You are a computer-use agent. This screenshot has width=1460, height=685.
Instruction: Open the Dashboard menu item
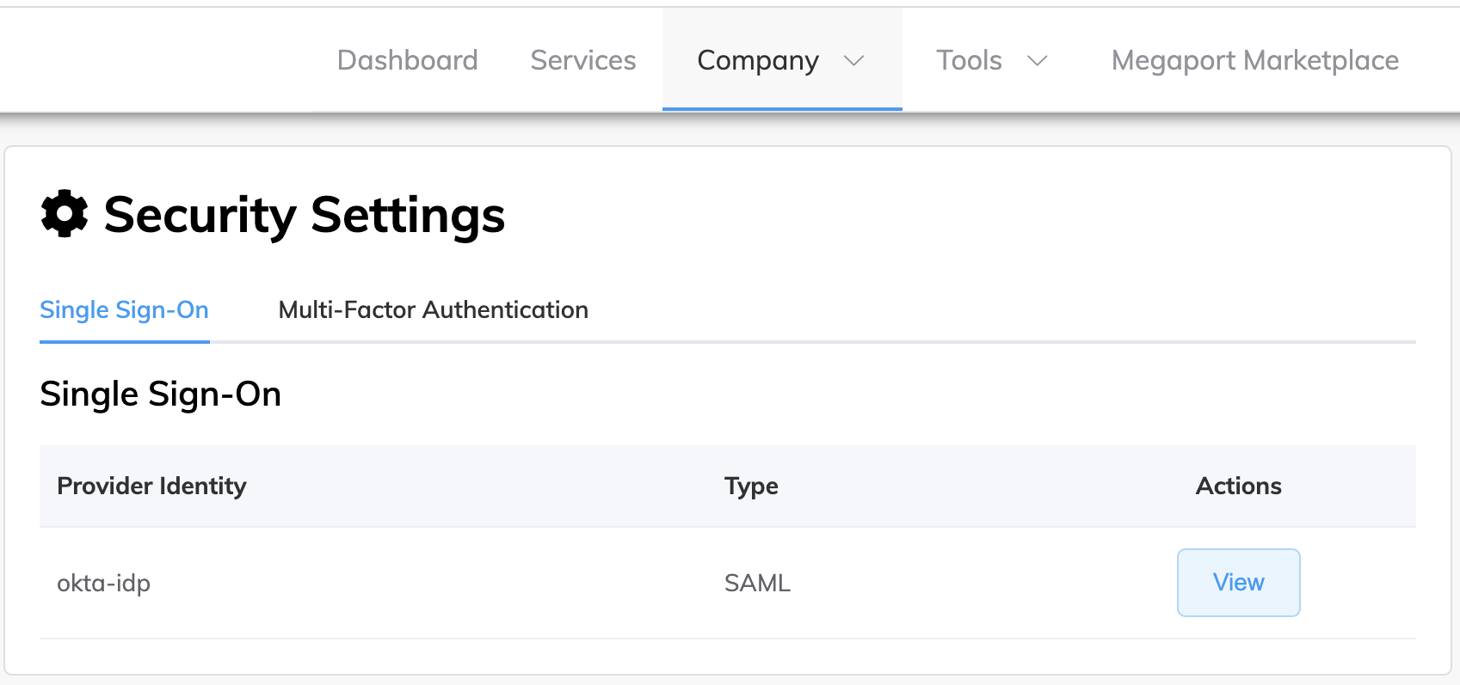(407, 60)
